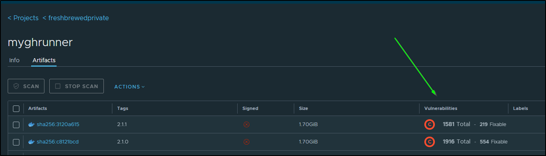Navigate back to the freshbrewedprivate project
546x156 pixels.
(x=76, y=18)
